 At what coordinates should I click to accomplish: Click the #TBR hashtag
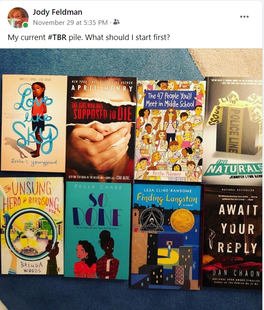(57, 37)
